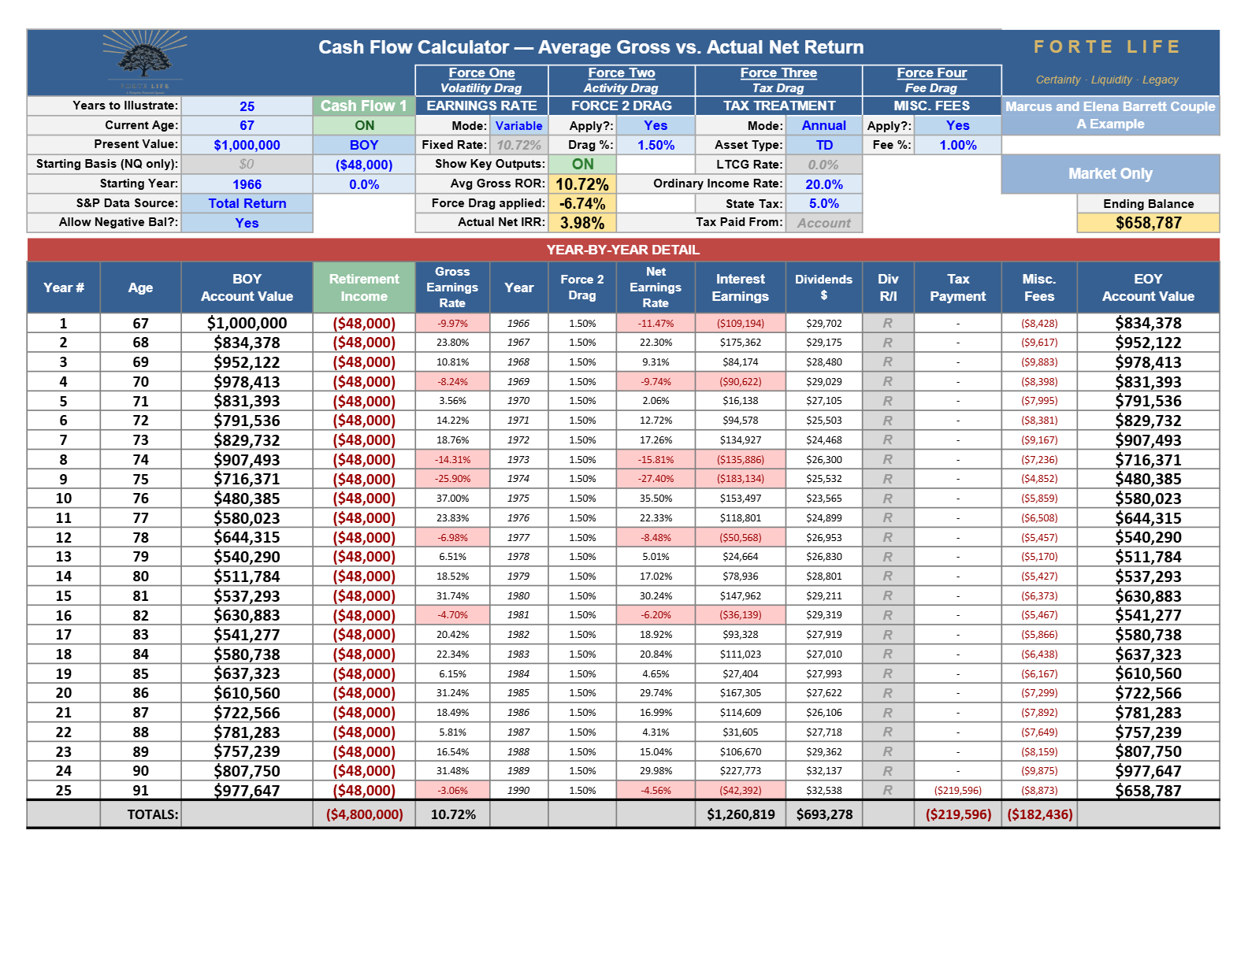Toggle Div R/I cell for year 1974
This screenshot has height=964, width=1248.
888,479
